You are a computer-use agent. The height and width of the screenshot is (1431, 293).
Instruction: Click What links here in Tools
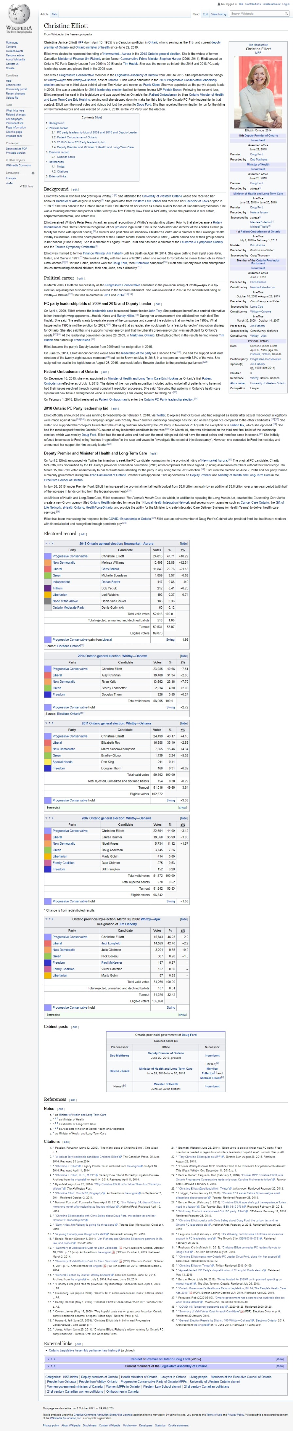(x=15, y=111)
